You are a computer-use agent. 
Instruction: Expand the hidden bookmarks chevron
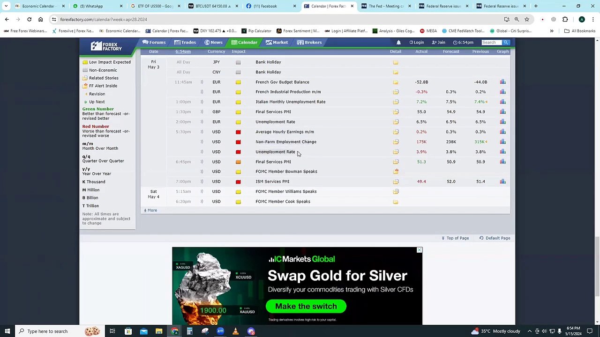coord(552,31)
